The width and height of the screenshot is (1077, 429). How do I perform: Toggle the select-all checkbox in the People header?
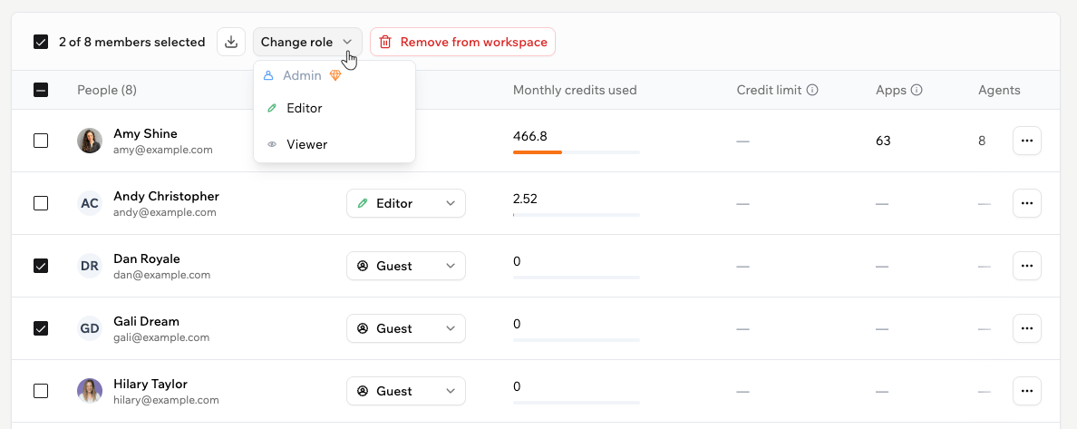pos(41,90)
